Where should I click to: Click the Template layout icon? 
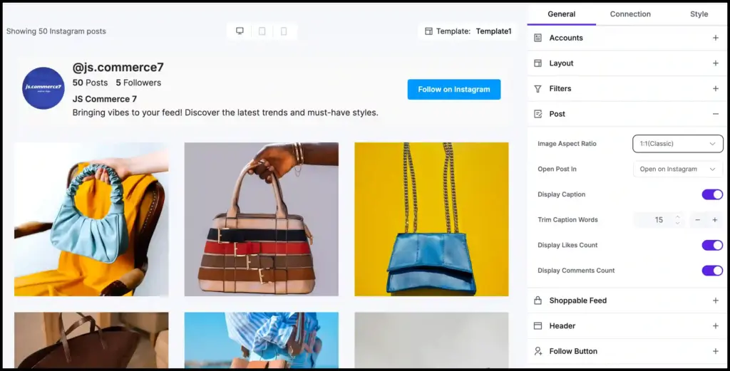[428, 31]
